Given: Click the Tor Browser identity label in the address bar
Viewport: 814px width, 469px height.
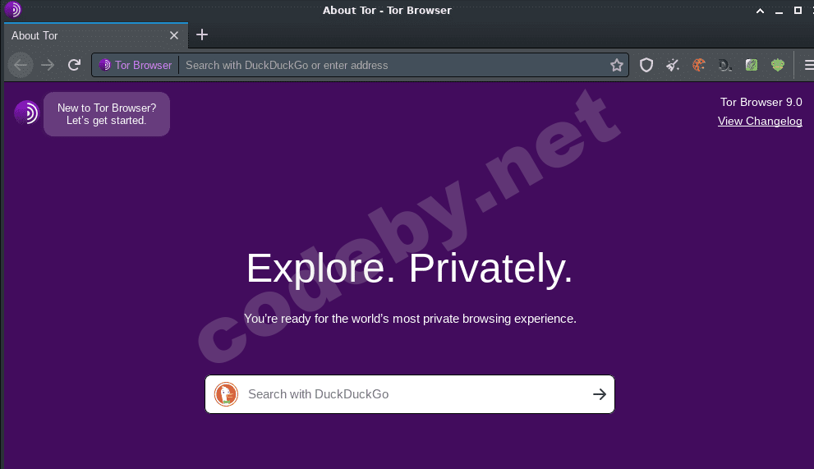Looking at the screenshot, I should tap(136, 65).
